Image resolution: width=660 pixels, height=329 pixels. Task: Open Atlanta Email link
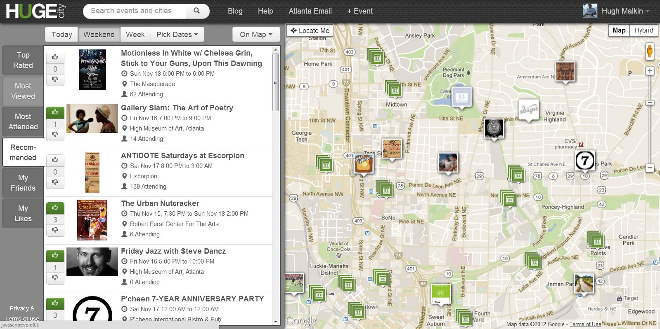click(310, 11)
